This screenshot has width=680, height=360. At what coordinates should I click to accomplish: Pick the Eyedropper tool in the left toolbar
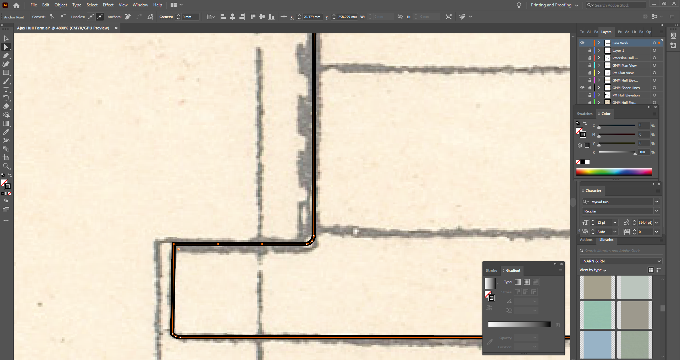pyautogui.click(x=6, y=132)
